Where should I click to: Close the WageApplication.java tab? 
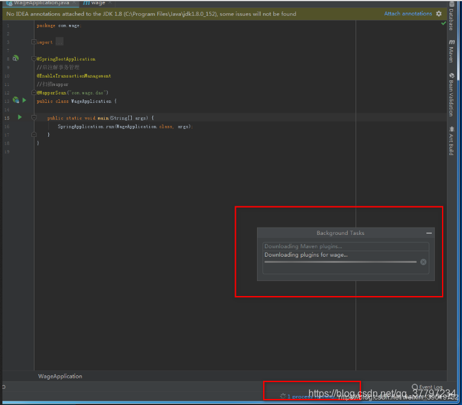pyautogui.click(x=74, y=2)
